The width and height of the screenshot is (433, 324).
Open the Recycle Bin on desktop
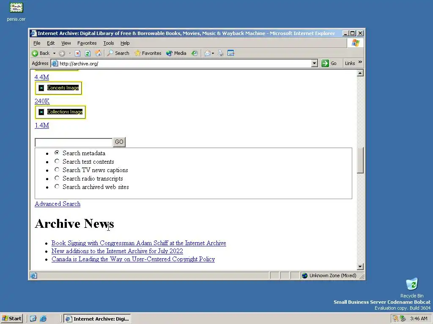(412, 288)
